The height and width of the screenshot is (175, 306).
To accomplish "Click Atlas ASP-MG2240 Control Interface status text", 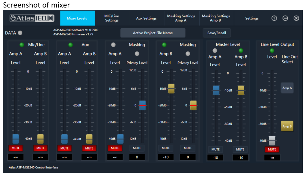I will (33, 167).
